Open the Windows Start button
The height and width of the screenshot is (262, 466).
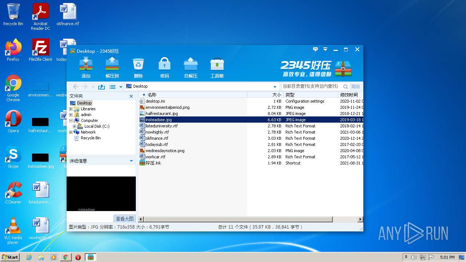tap(10, 257)
